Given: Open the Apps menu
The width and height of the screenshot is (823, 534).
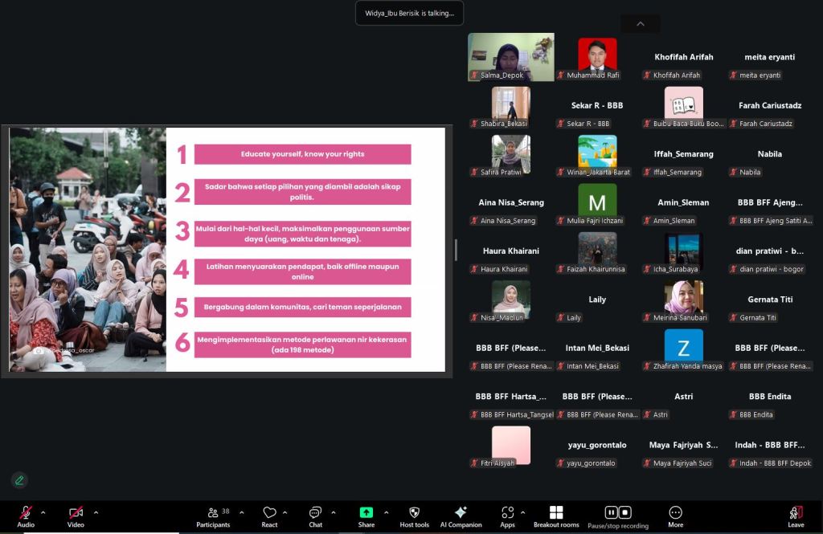Looking at the screenshot, I should (x=507, y=516).
